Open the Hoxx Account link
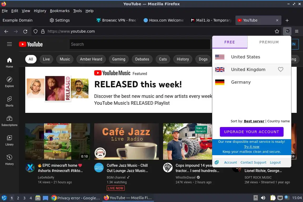The height and width of the screenshot is (202, 303). [x=230, y=163]
